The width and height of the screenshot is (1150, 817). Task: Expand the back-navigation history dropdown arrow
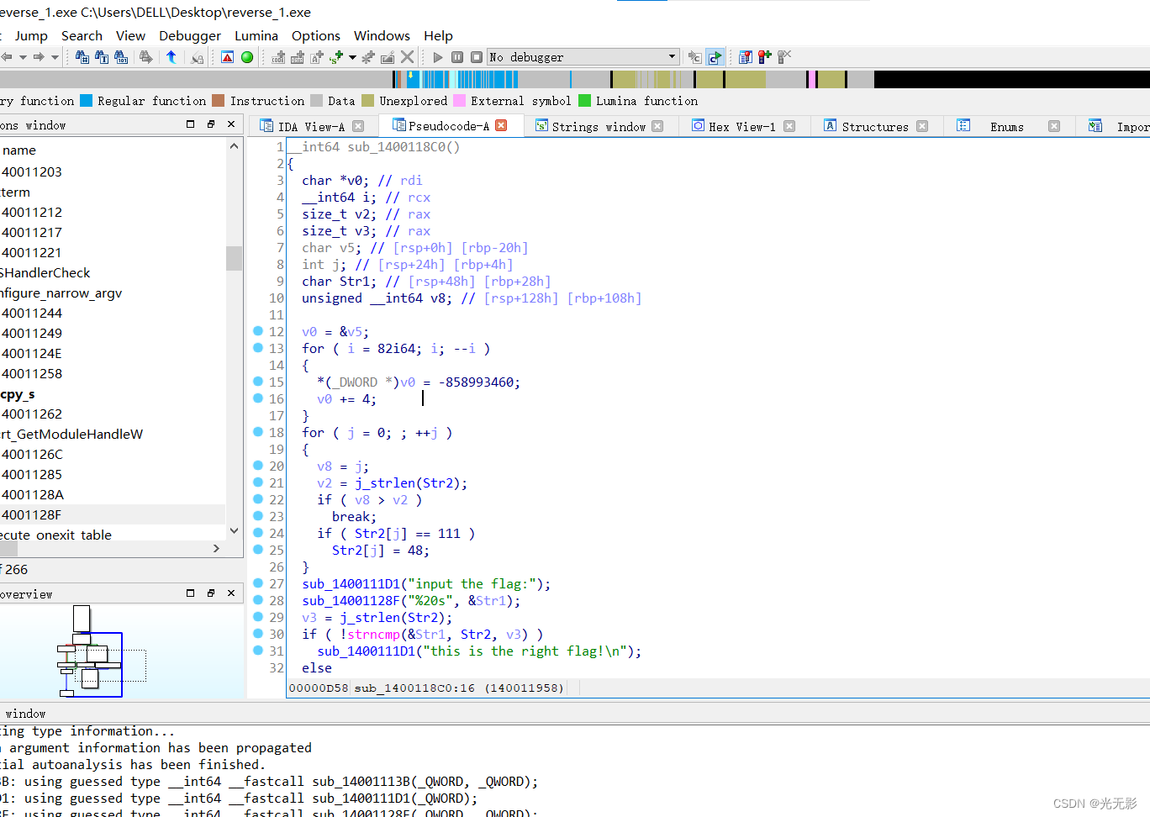coord(22,57)
